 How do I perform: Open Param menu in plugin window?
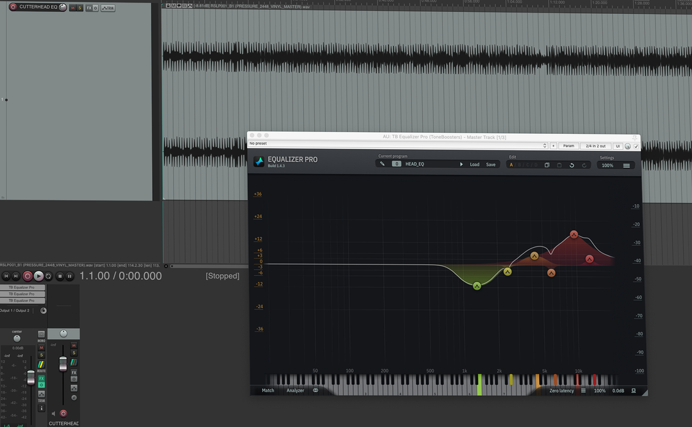(x=569, y=145)
